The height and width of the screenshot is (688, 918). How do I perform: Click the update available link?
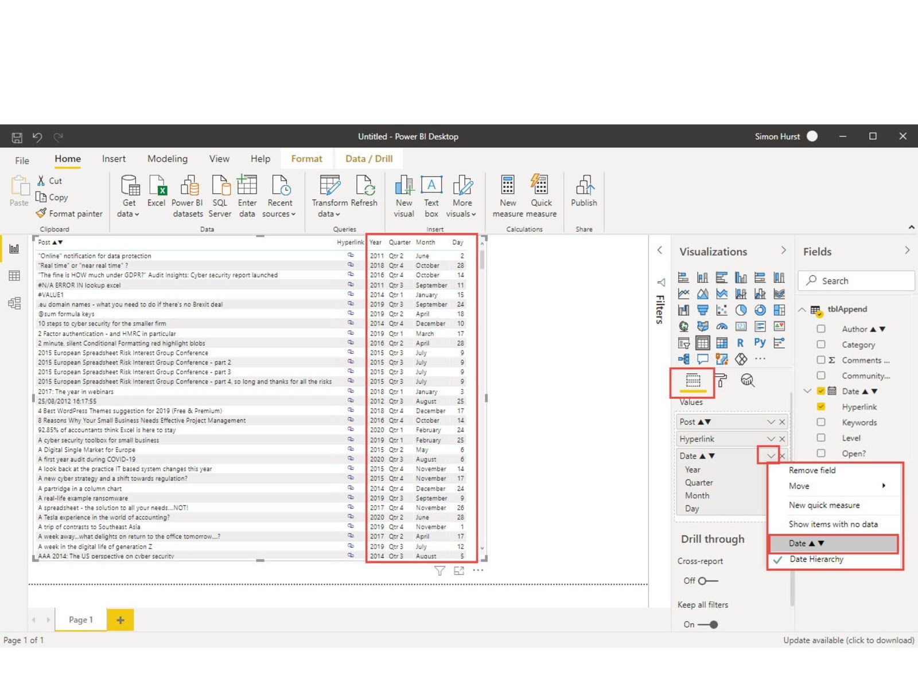(848, 640)
